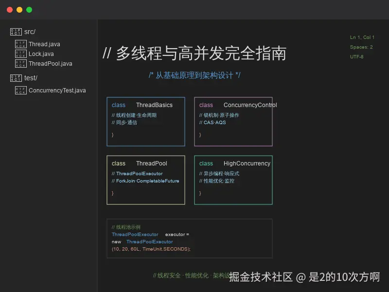The image size is (389, 292).
Task: Open the folder icon beside test/
Action: tap(15, 77)
